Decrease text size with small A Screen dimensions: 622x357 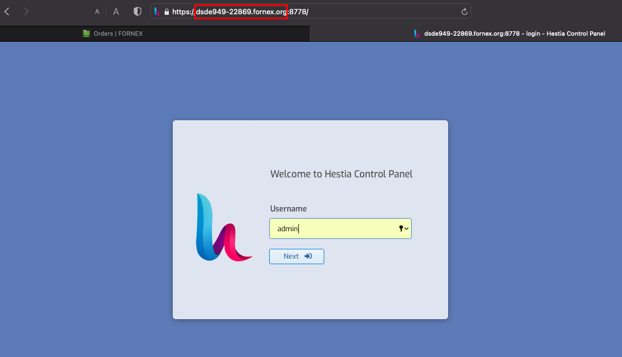coord(97,12)
